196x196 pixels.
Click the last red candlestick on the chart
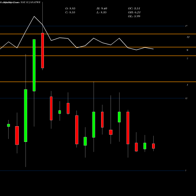coord(153,146)
